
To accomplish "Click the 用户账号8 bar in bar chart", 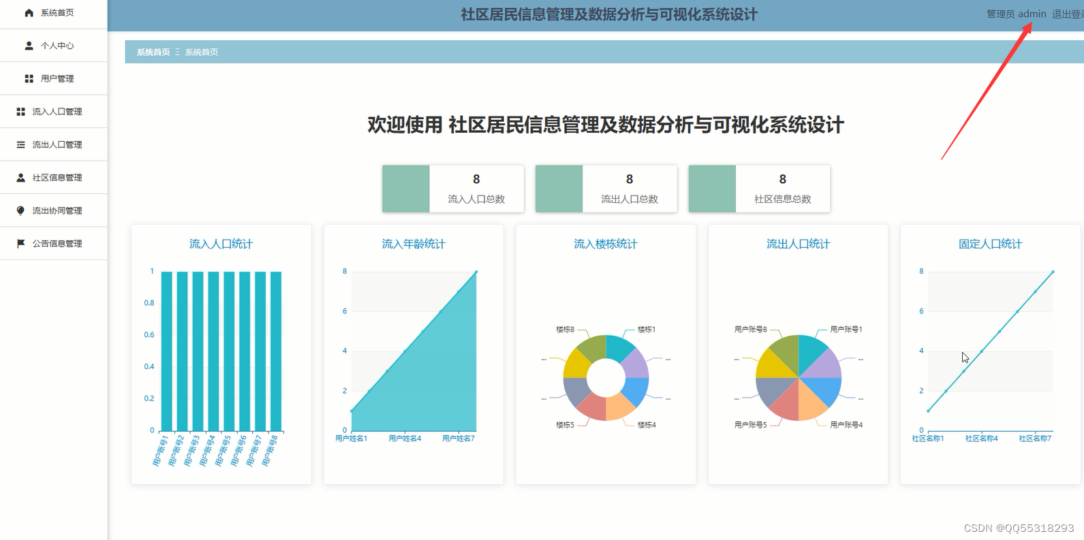I will (x=276, y=351).
